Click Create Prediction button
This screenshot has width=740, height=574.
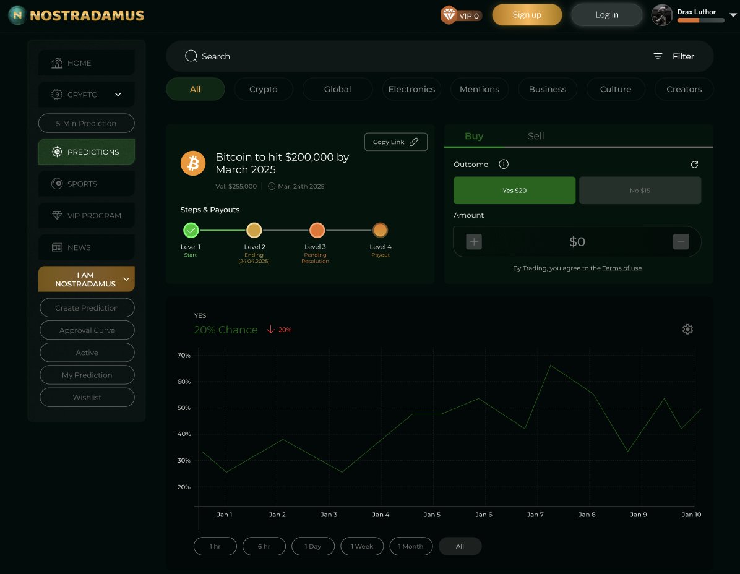click(87, 307)
